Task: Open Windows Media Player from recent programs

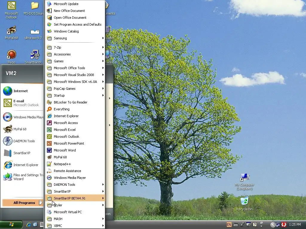Action: pos(22,117)
